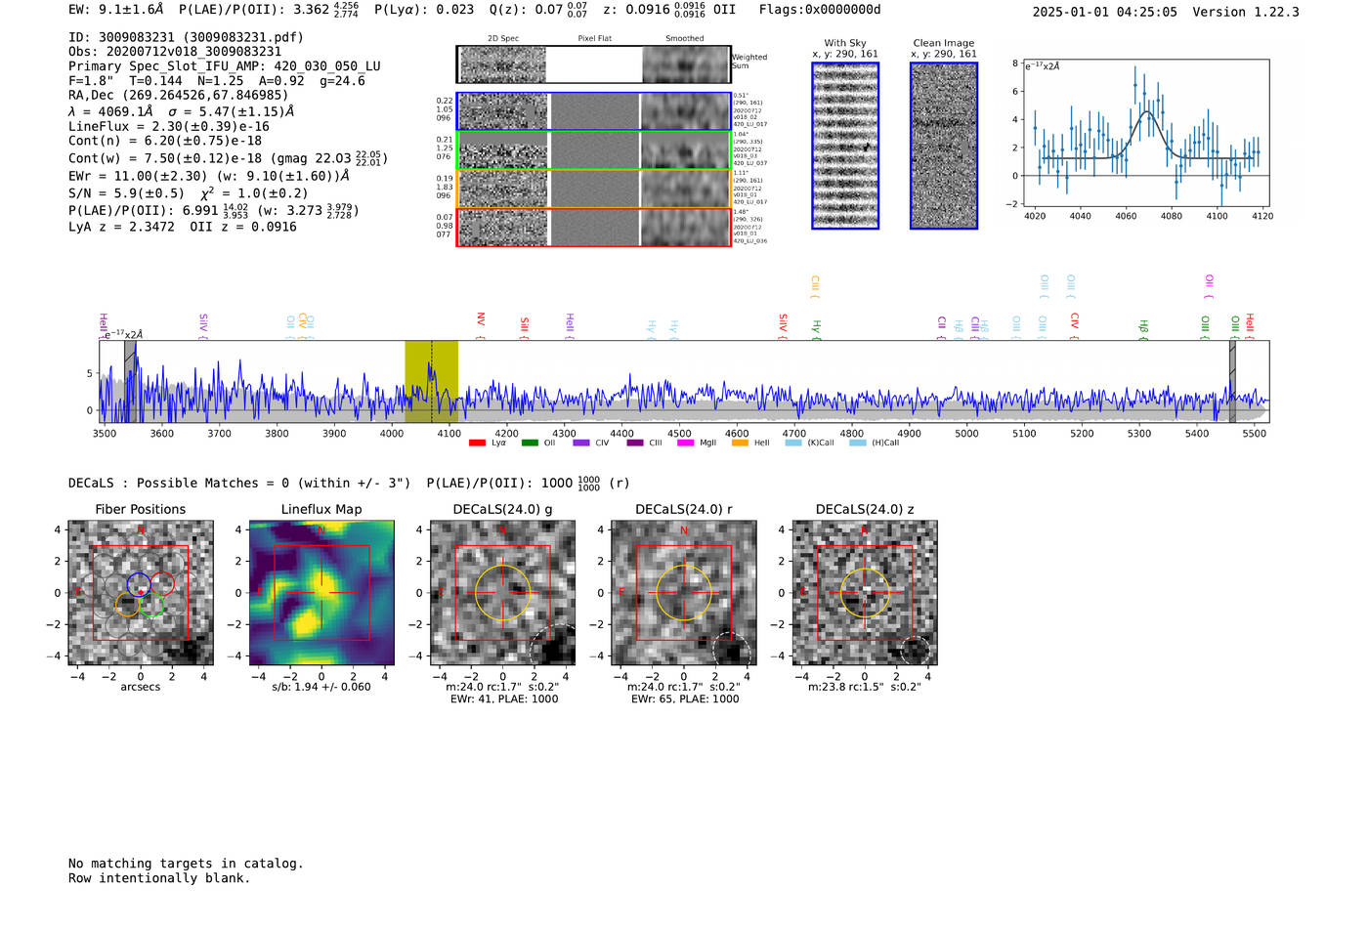Viewport: 1368px width, 931px height.
Task: Click the yellow highlighted line region at 4069Å
Action: pyautogui.click(x=431, y=381)
